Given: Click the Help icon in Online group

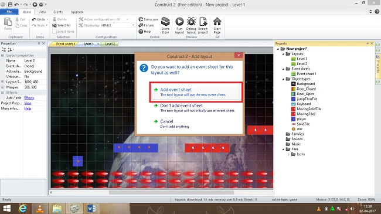Looking at the screenshot, I should [141, 32].
